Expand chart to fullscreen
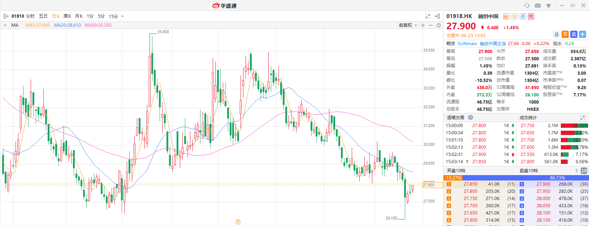Viewport: 589px width, 226px height. tap(428, 16)
